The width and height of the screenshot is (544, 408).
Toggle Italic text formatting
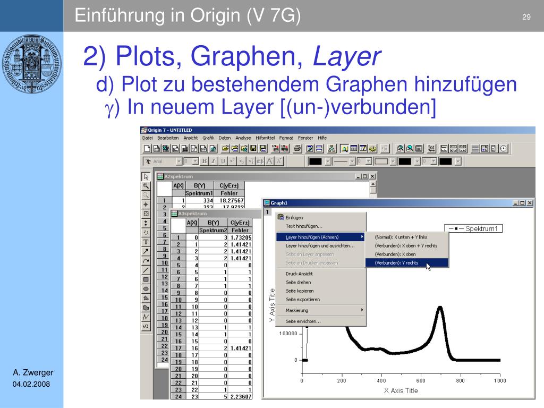[x=214, y=161]
